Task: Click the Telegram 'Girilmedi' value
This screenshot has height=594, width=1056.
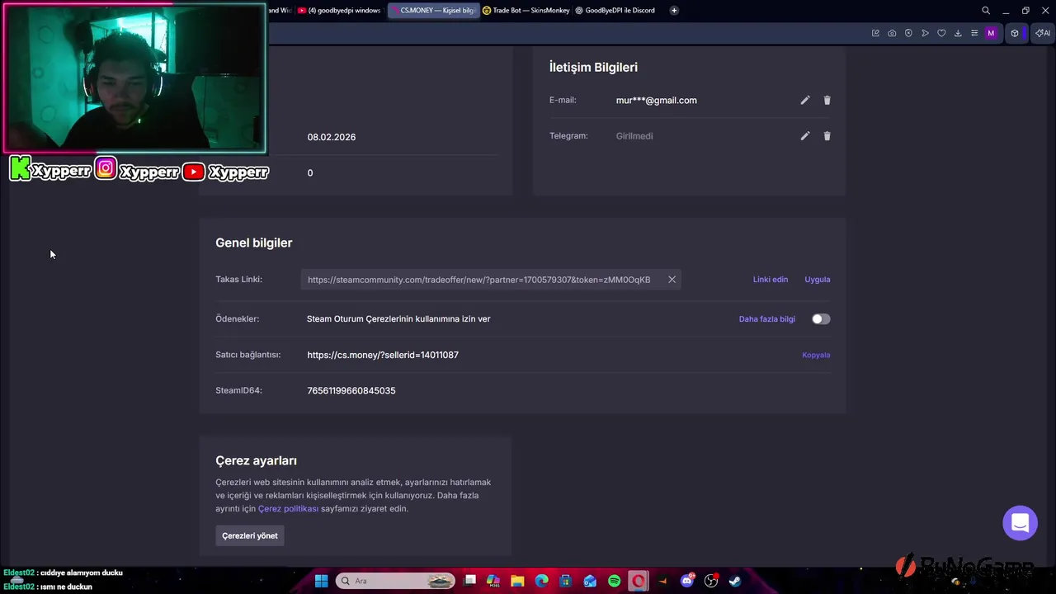Action: pos(634,136)
